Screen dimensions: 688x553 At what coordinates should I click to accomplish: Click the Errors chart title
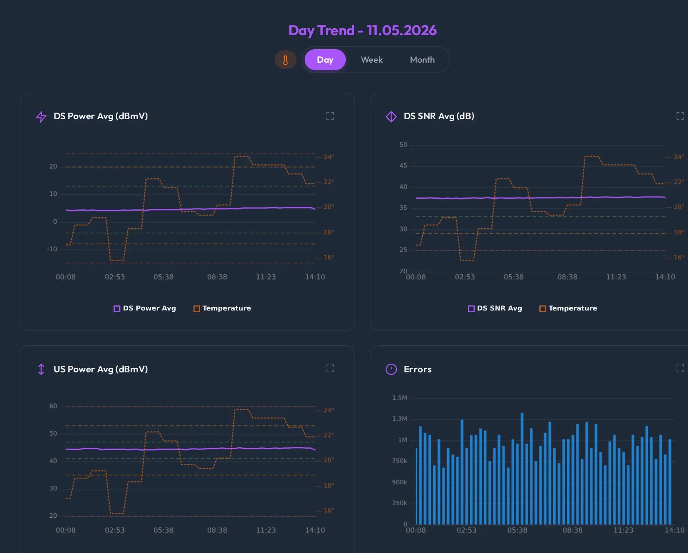pos(418,369)
